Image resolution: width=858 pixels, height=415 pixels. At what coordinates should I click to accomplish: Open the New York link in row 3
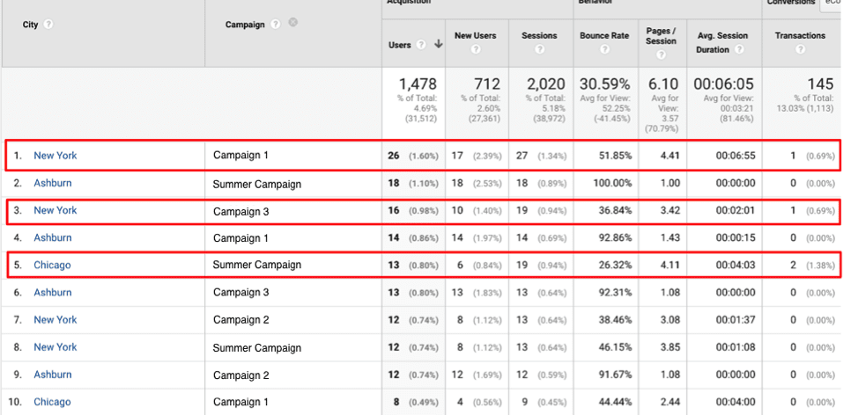(55, 210)
